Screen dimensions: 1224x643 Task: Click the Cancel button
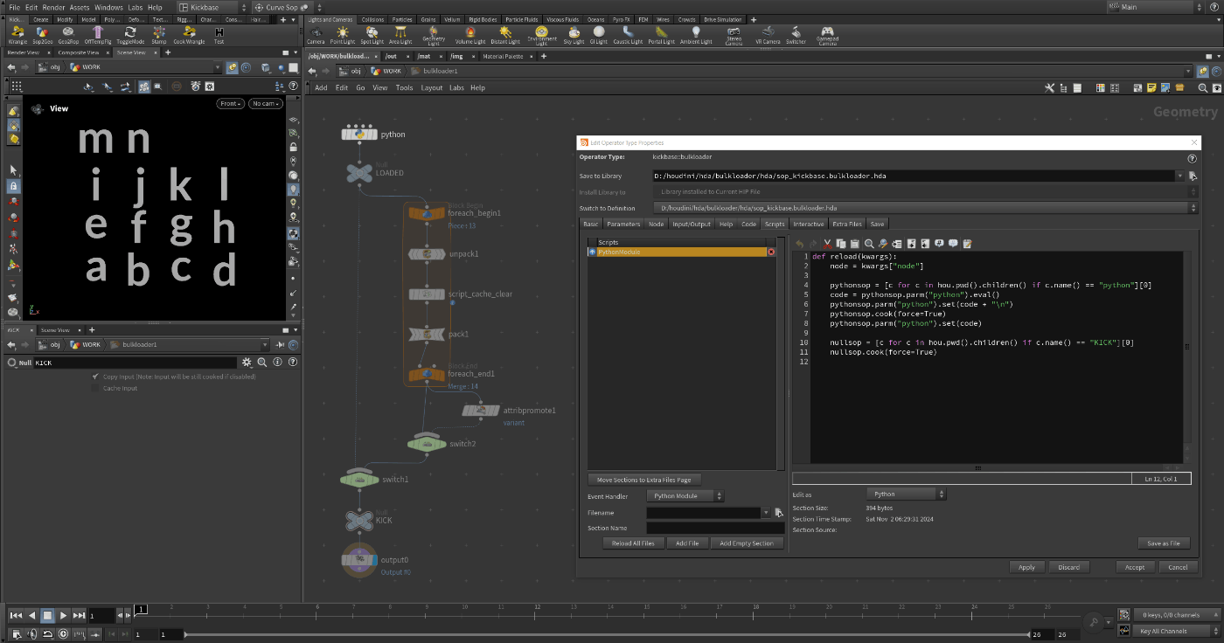(1178, 567)
